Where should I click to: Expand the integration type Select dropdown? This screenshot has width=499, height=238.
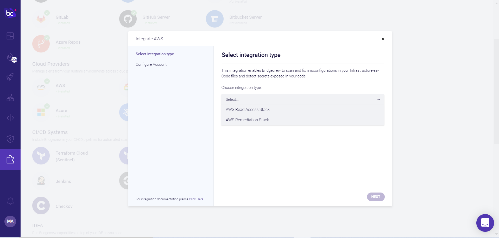(x=302, y=100)
